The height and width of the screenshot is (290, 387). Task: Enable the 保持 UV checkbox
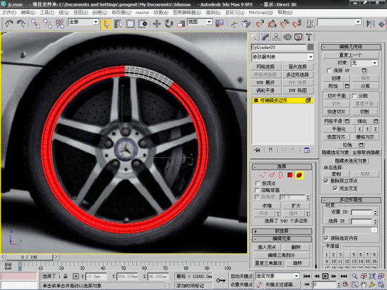point(329,71)
